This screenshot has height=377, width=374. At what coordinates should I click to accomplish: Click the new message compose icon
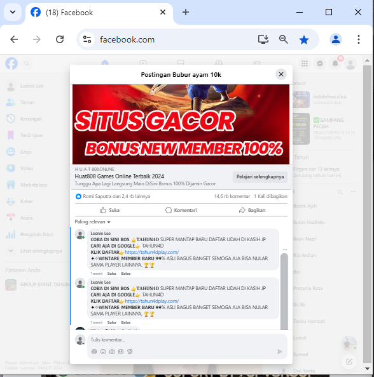coord(349,362)
